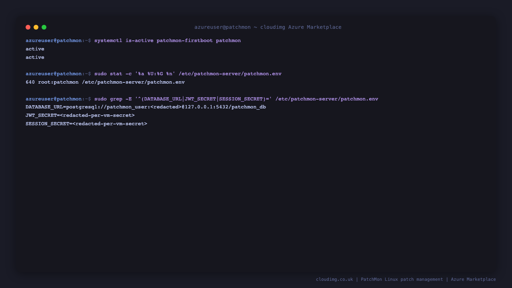Click the sudo grep -E command line

pos(202,99)
